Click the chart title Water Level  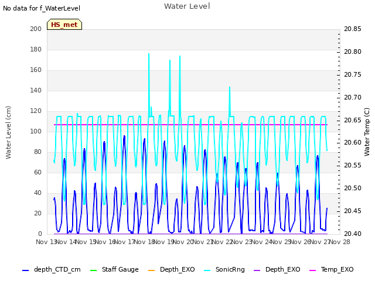187,6
